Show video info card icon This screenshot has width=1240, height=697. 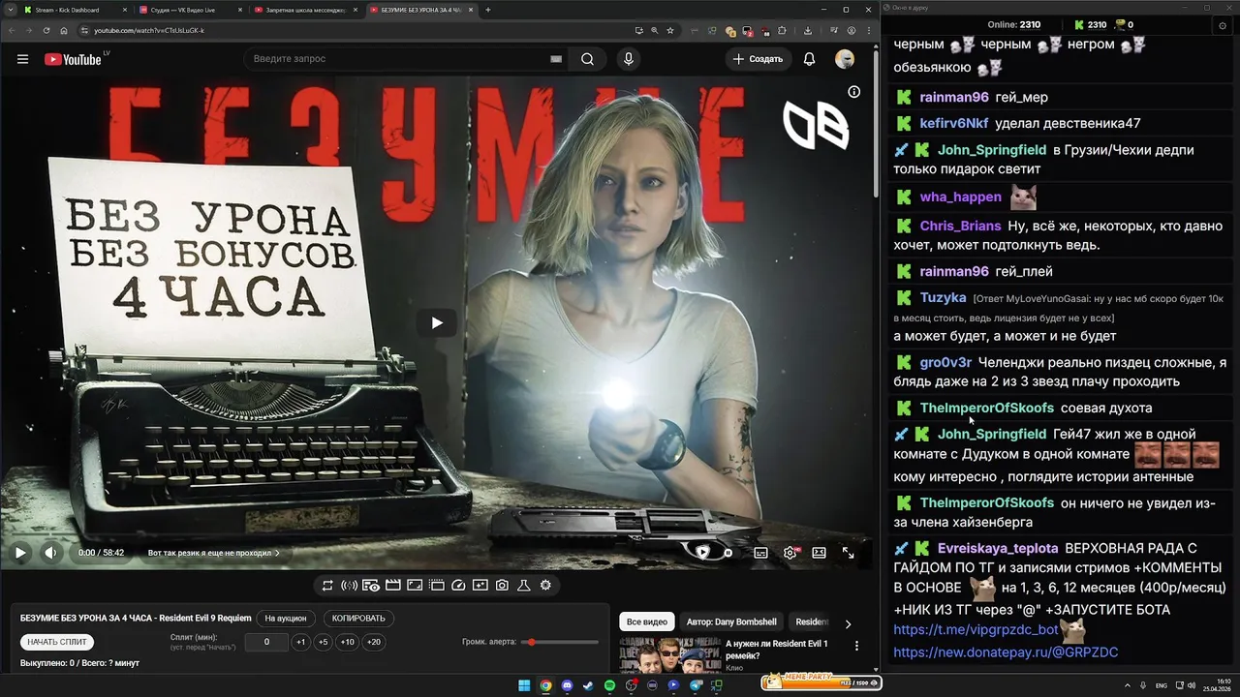[x=853, y=92]
